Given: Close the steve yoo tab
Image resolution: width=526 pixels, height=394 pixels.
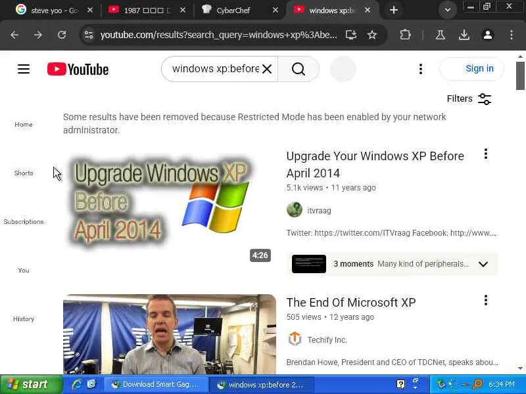Looking at the screenshot, I should 90,11.
